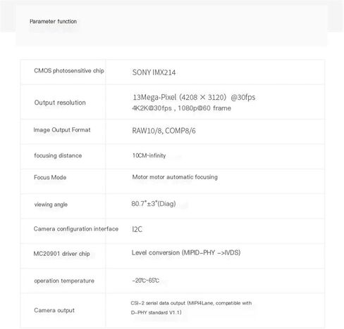Click the SONY IMX214 value
Viewport: 344px width, 329px height.
[154, 72]
